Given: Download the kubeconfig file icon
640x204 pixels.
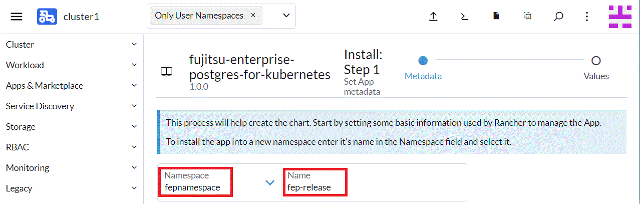Looking at the screenshot, I should click(496, 16).
